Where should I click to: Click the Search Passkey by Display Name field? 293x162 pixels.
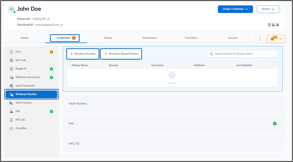tap(243, 54)
